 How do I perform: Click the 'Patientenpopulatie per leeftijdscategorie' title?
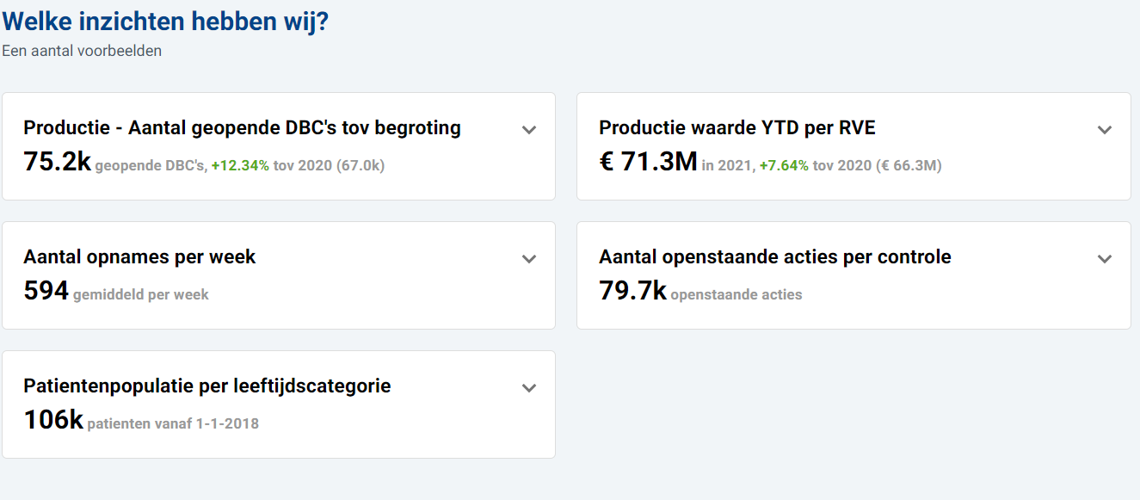[x=206, y=386]
